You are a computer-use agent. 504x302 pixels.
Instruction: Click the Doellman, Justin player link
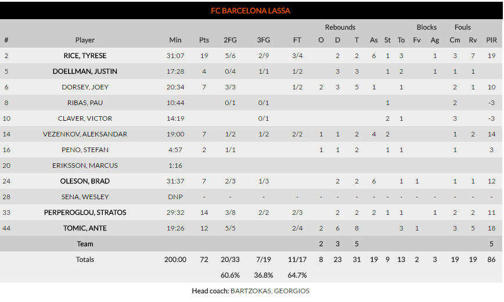(85, 71)
